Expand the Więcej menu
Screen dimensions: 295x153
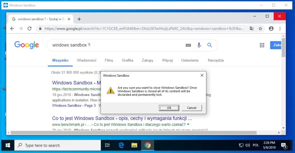point(167,60)
